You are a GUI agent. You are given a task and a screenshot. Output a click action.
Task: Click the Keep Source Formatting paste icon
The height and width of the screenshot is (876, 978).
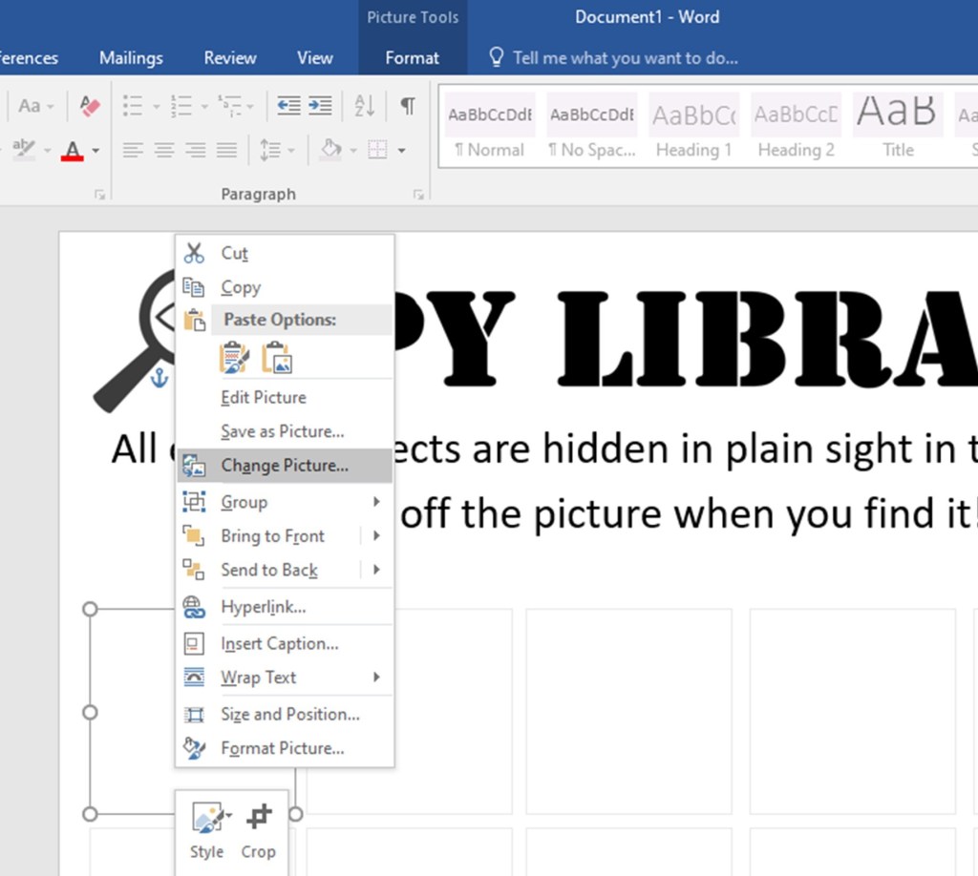(x=234, y=358)
